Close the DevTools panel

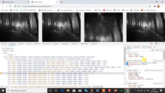163,44
